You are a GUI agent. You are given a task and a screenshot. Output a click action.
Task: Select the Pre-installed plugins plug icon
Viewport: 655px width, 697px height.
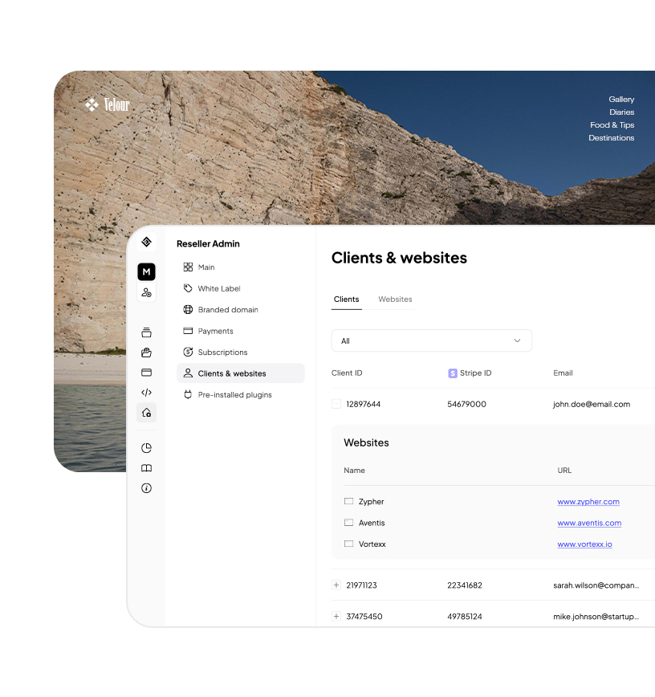[189, 394]
